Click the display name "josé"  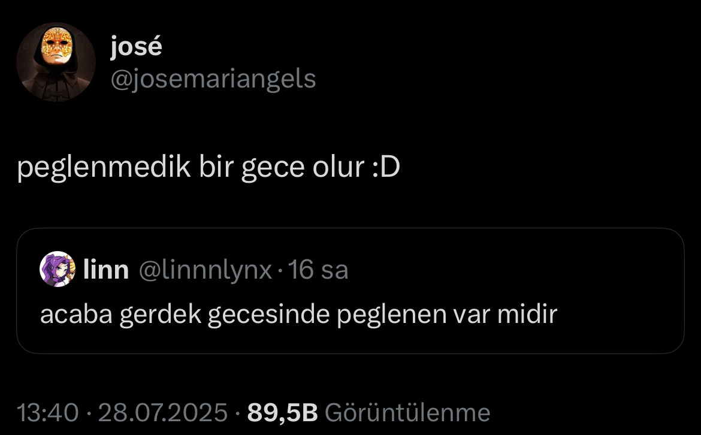[136, 47]
